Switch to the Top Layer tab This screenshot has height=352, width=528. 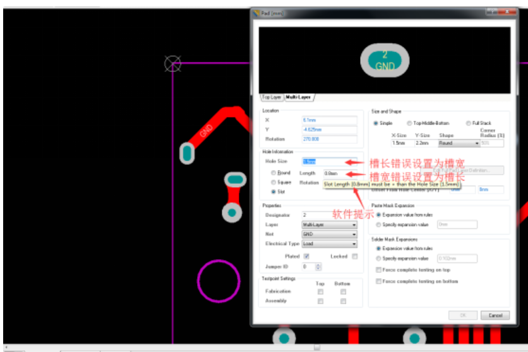point(272,97)
